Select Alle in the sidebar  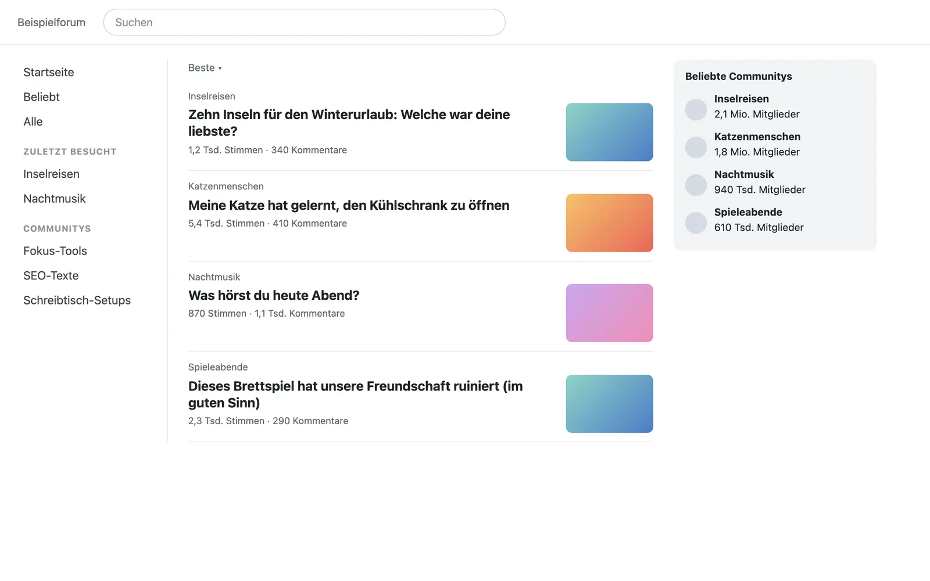pos(33,121)
